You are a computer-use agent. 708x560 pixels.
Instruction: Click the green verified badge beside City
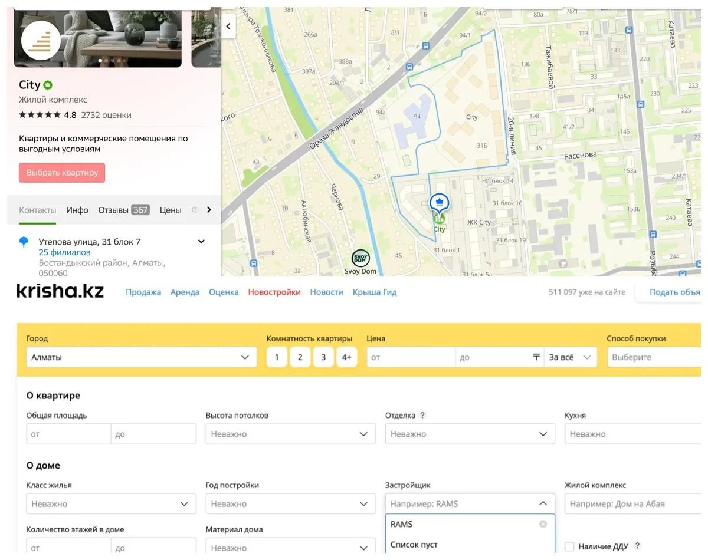pyautogui.click(x=48, y=85)
